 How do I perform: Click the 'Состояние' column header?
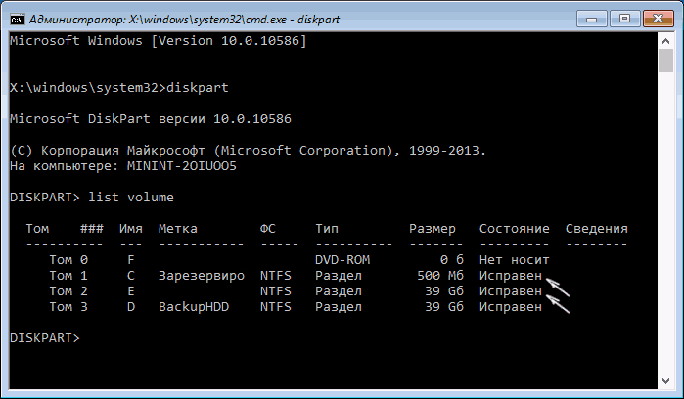tap(514, 228)
